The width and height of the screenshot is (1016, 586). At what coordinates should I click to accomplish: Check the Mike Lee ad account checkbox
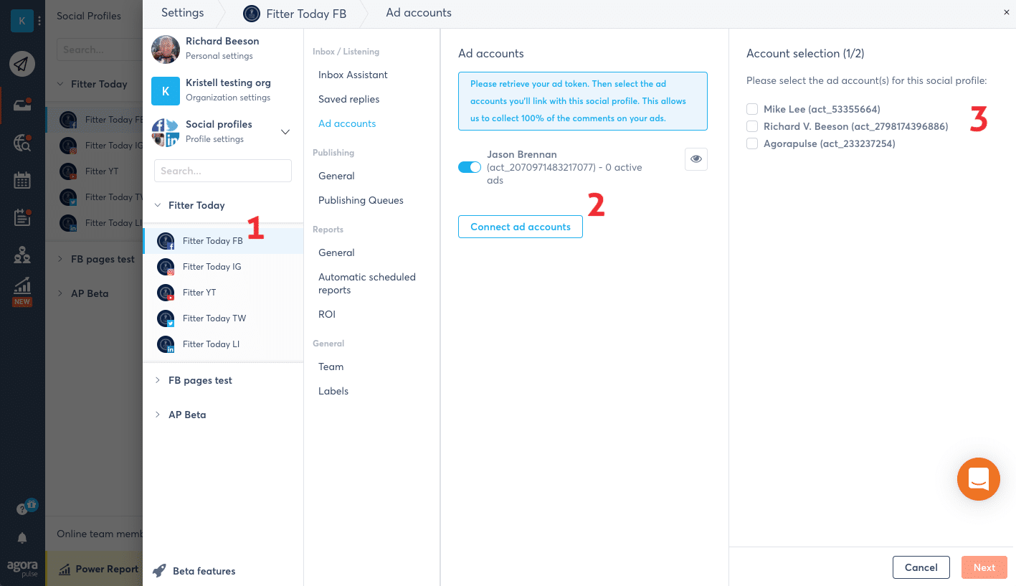pos(752,109)
